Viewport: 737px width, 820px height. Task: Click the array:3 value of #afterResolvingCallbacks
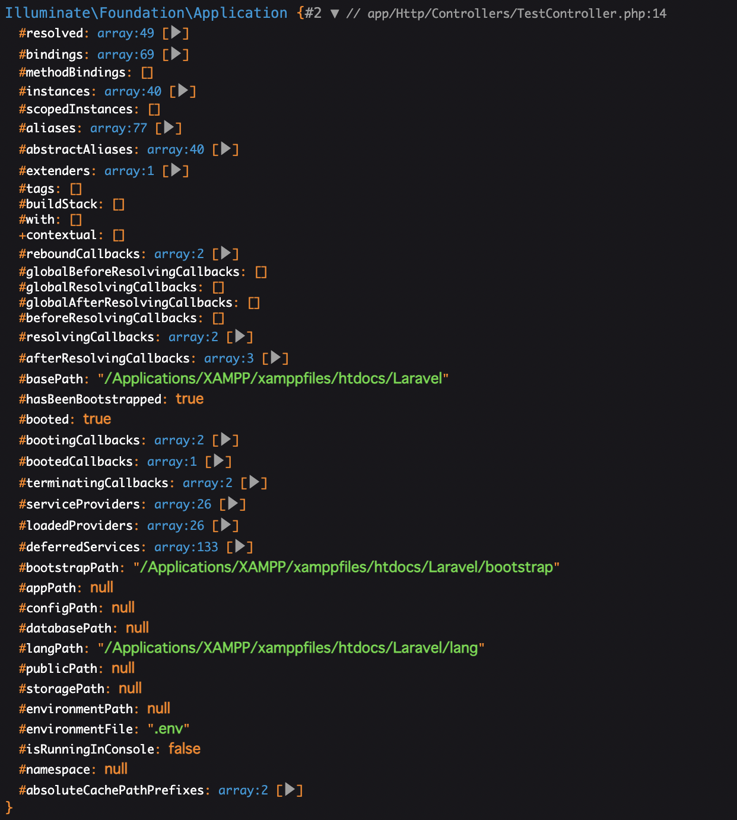[x=229, y=358]
